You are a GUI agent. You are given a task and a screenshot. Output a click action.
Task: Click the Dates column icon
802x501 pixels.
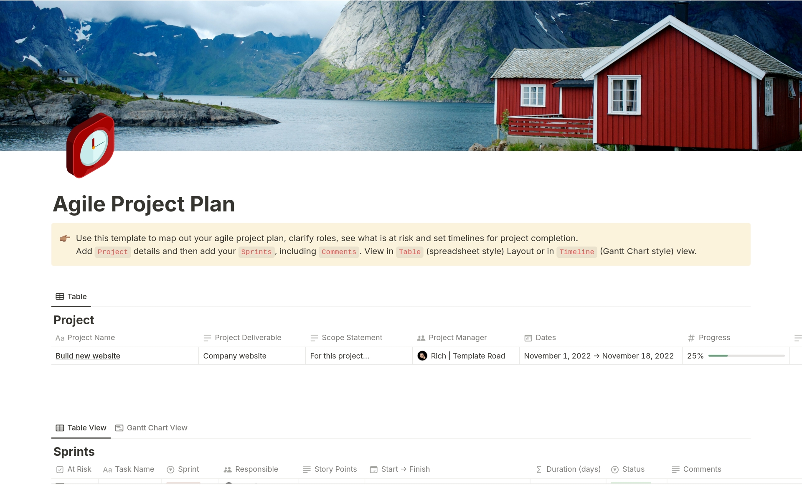click(x=528, y=338)
